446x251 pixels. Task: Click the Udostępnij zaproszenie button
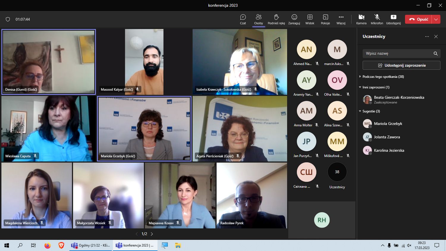[401, 65]
